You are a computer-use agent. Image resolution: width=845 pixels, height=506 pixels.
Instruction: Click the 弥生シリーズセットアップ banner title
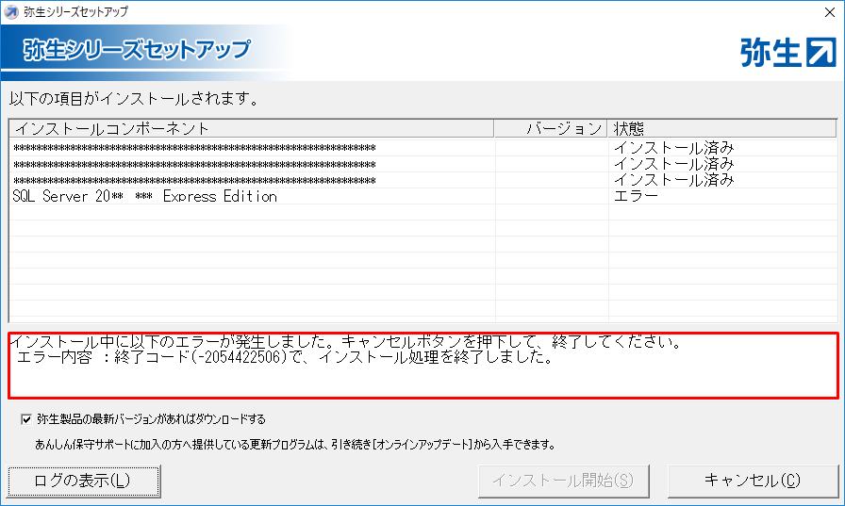137,50
